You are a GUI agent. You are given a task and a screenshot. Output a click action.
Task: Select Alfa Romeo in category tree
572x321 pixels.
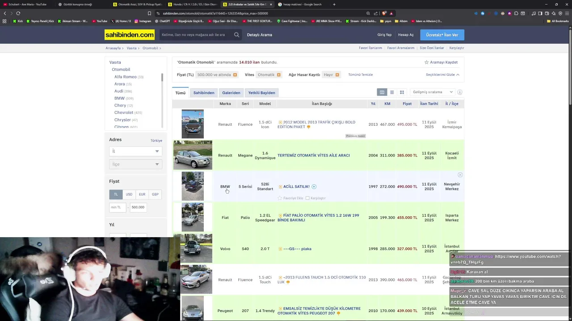[x=126, y=77]
